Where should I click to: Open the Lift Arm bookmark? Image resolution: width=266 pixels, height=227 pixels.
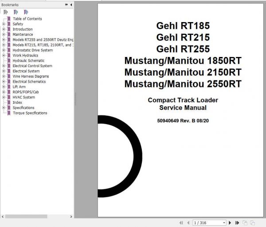click(x=19, y=87)
